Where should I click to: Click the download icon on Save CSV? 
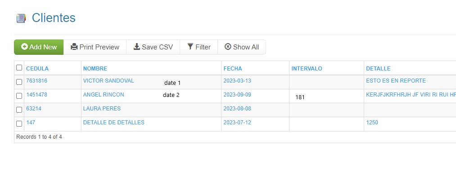(x=137, y=47)
